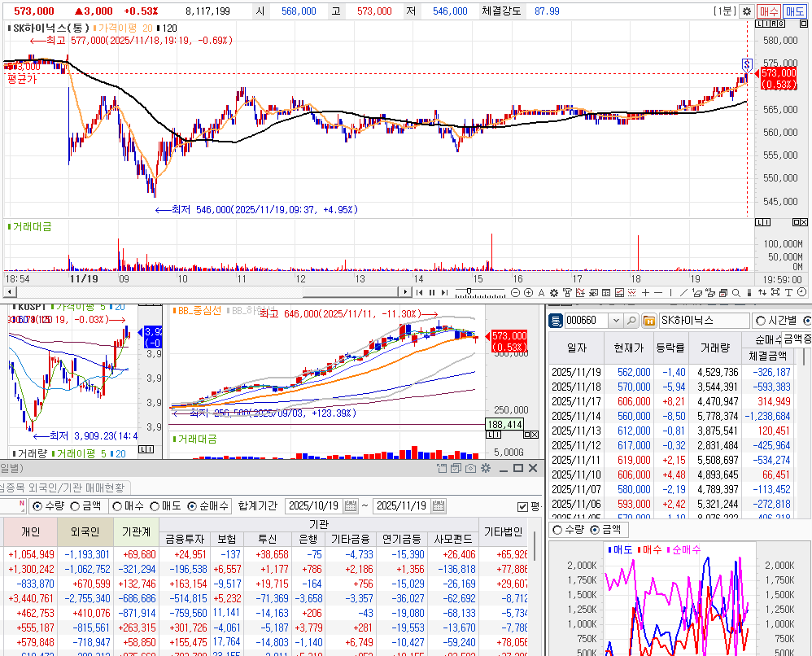Screen dimensions: 812x656
Task: Click the [1분] interval label
Action: pyautogui.click(x=724, y=11)
